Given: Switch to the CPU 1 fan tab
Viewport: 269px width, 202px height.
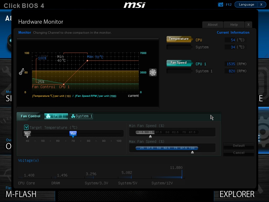Looking at the screenshot, I should coord(56,116).
